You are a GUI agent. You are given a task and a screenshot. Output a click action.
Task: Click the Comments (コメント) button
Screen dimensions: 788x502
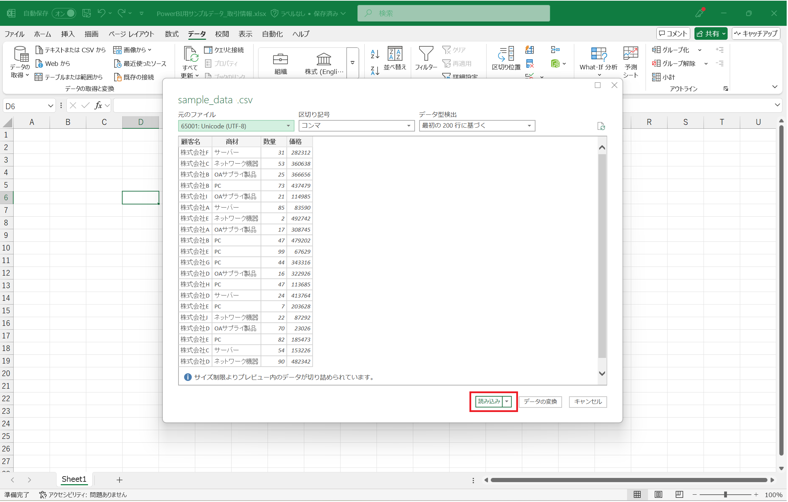pos(673,34)
